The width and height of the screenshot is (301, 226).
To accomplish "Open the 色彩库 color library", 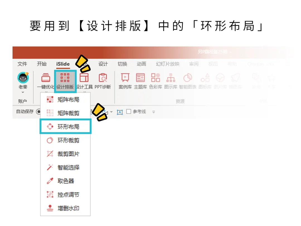I will pos(156,81).
